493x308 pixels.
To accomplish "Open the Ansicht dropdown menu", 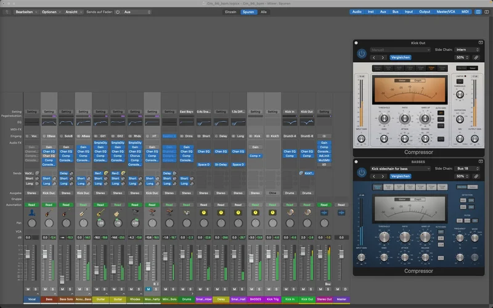I will (x=73, y=12).
